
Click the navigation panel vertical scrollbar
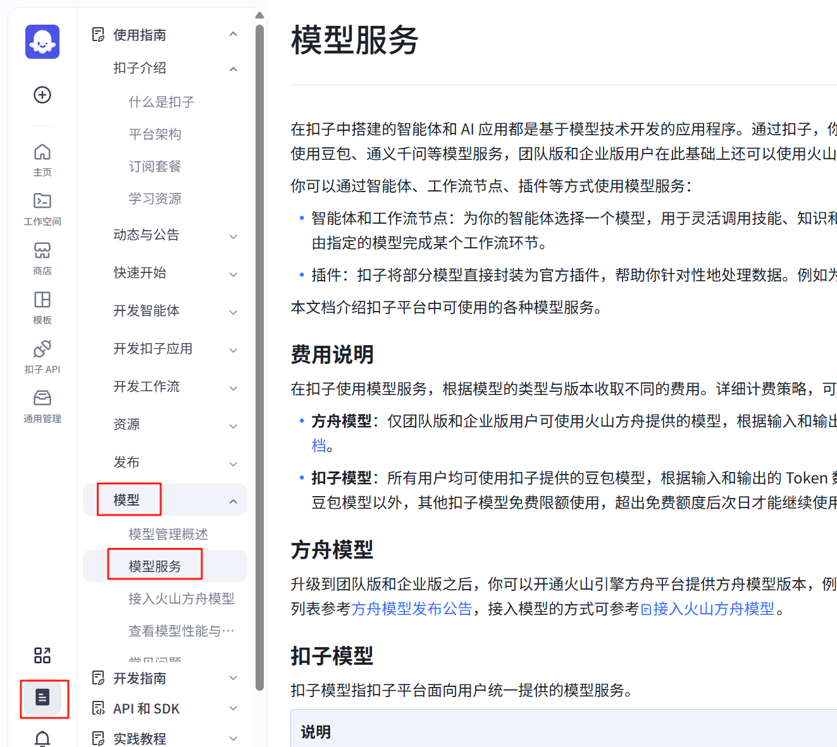click(259, 354)
